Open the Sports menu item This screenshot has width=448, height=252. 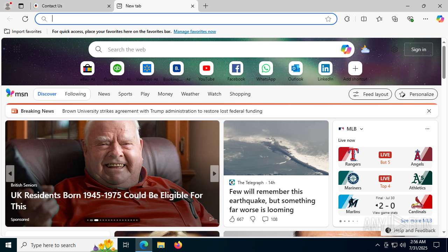coord(125,94)
